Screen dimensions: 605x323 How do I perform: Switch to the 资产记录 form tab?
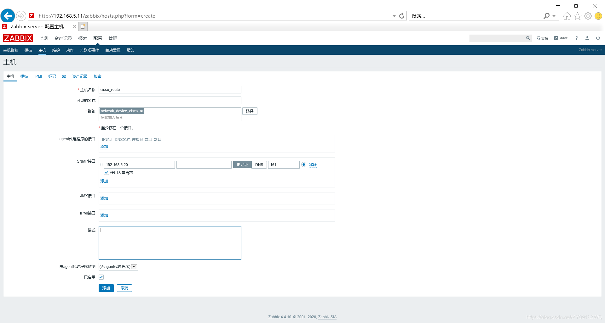[x=80, y=76]
